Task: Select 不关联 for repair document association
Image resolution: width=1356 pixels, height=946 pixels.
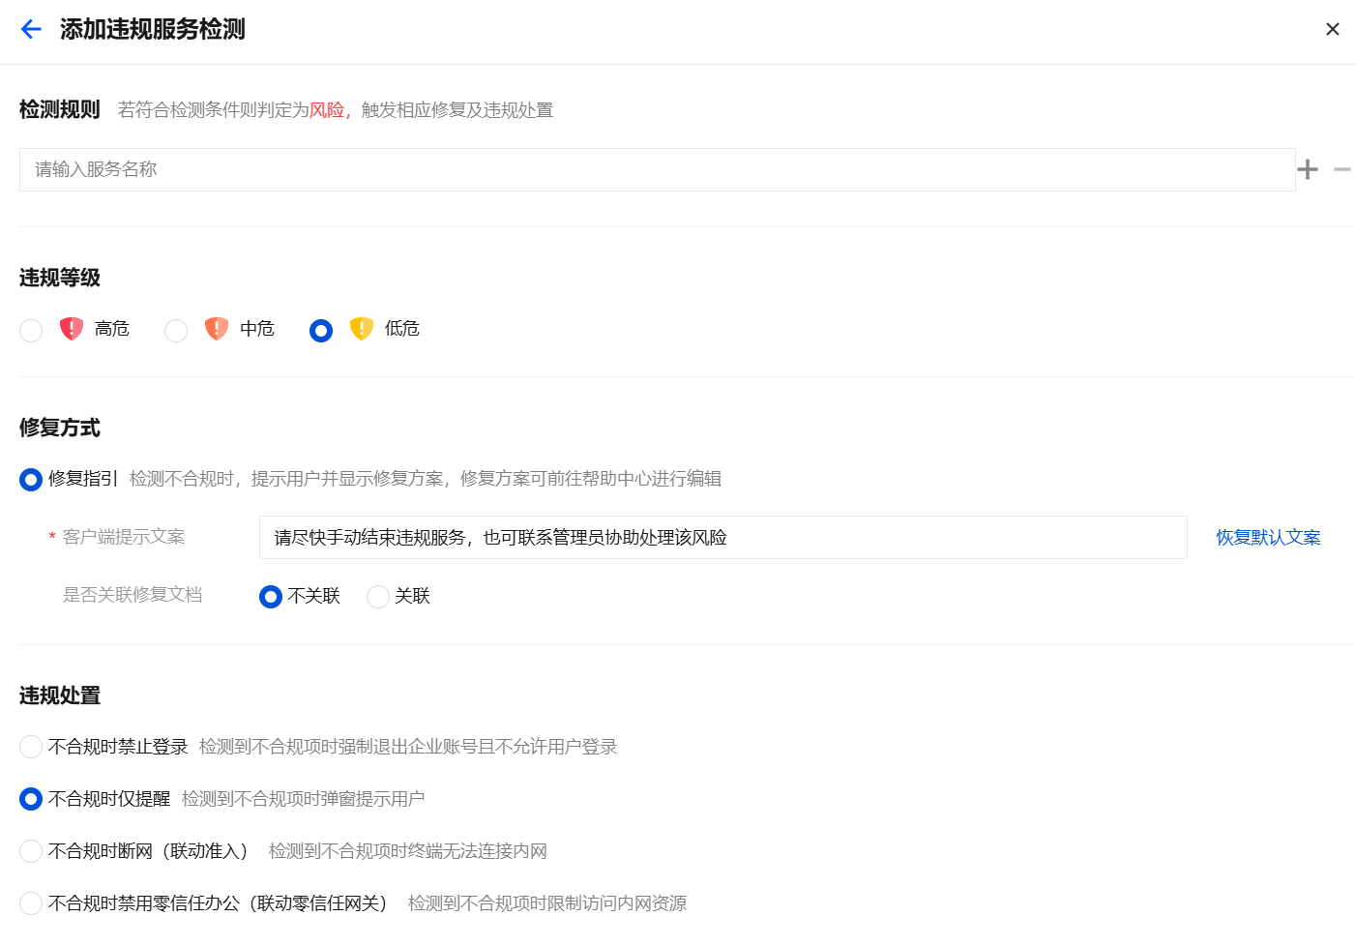Action: [x=271, y=597]
